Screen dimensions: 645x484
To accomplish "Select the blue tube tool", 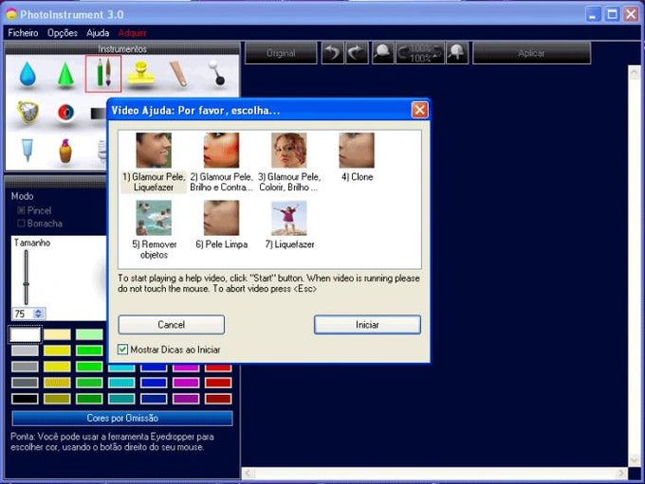I will pos(28,151).
